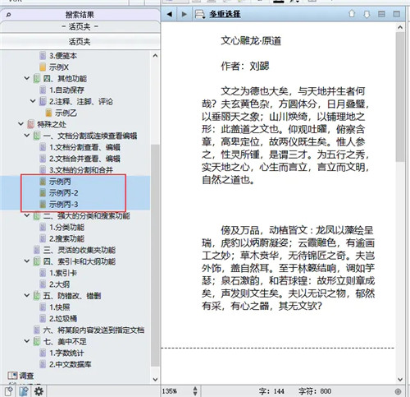Click the 调查 research folder icon

click(12, 375)
